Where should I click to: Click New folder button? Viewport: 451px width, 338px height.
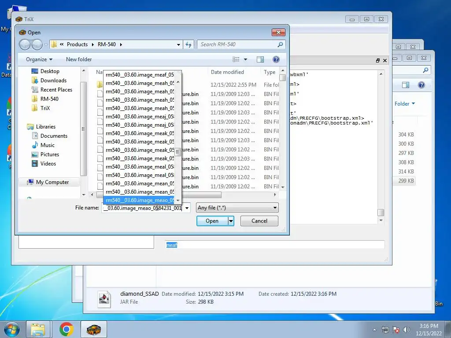click(x=79, y=59)
